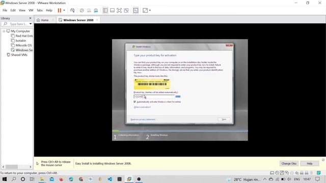Toggle automatically activate Windows checkbox
The width and height of the screenshot is (326, 183).
[134, 102]
